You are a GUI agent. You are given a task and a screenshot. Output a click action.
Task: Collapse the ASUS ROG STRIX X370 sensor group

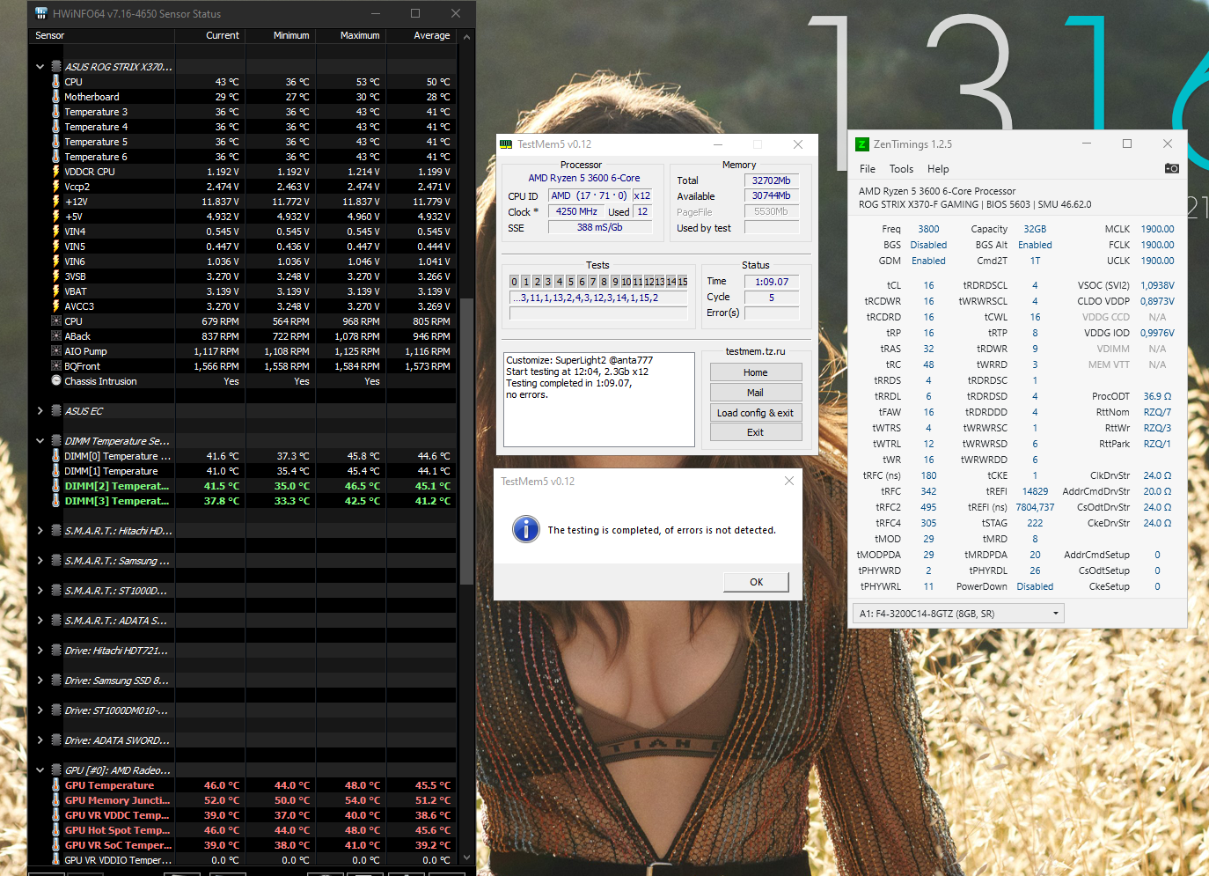[x=40, y=67]
